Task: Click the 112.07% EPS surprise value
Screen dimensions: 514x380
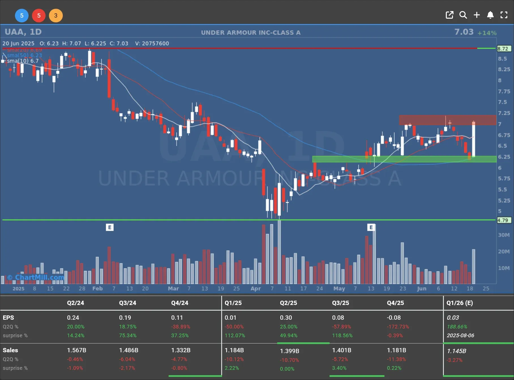Action: click(x=235, y=336)
